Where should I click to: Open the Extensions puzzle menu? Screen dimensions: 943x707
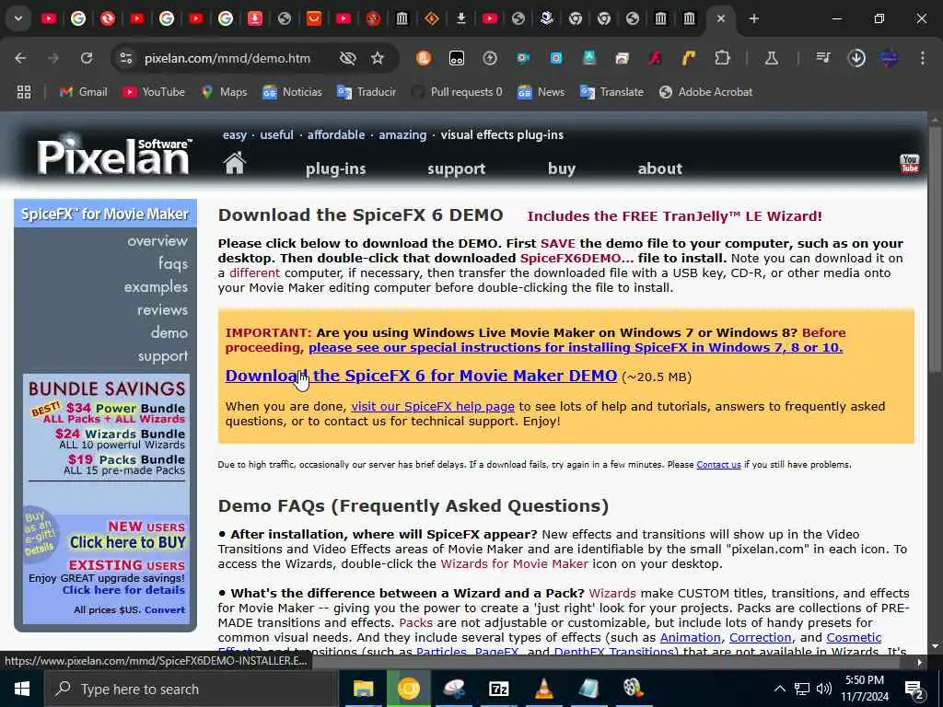pos(722,58)
